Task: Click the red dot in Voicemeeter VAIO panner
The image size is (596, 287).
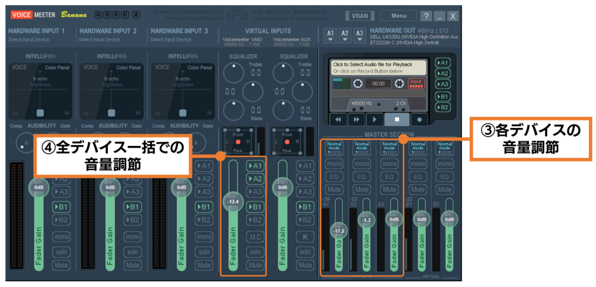Action: point(237,142)
